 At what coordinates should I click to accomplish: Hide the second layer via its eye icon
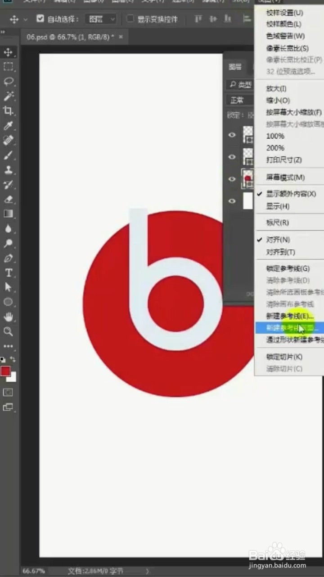232,157
